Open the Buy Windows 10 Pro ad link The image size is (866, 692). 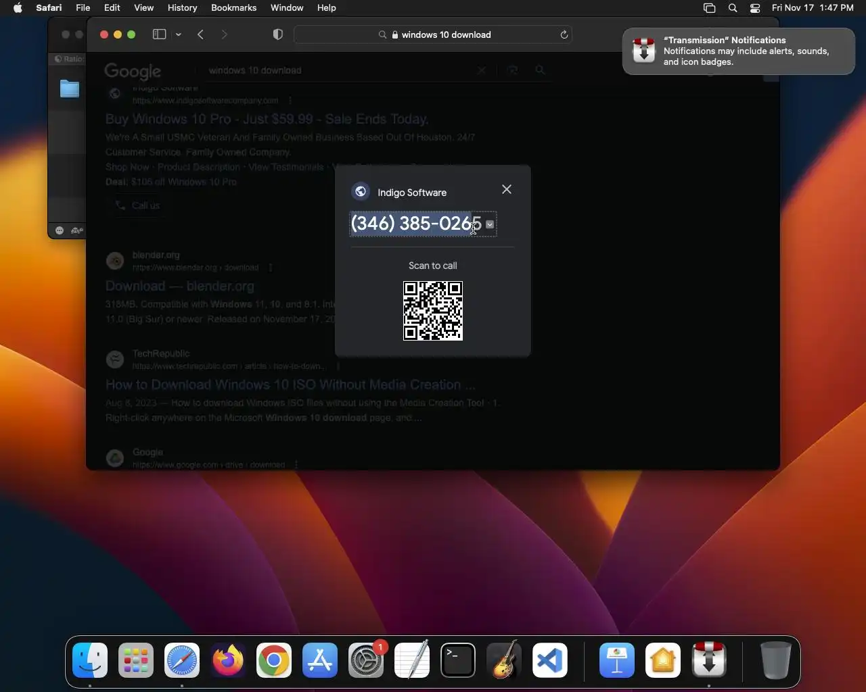(x=267, y=119)
